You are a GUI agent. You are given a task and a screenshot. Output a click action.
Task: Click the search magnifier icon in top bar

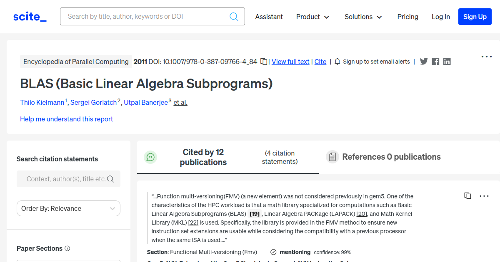[234, 17]
